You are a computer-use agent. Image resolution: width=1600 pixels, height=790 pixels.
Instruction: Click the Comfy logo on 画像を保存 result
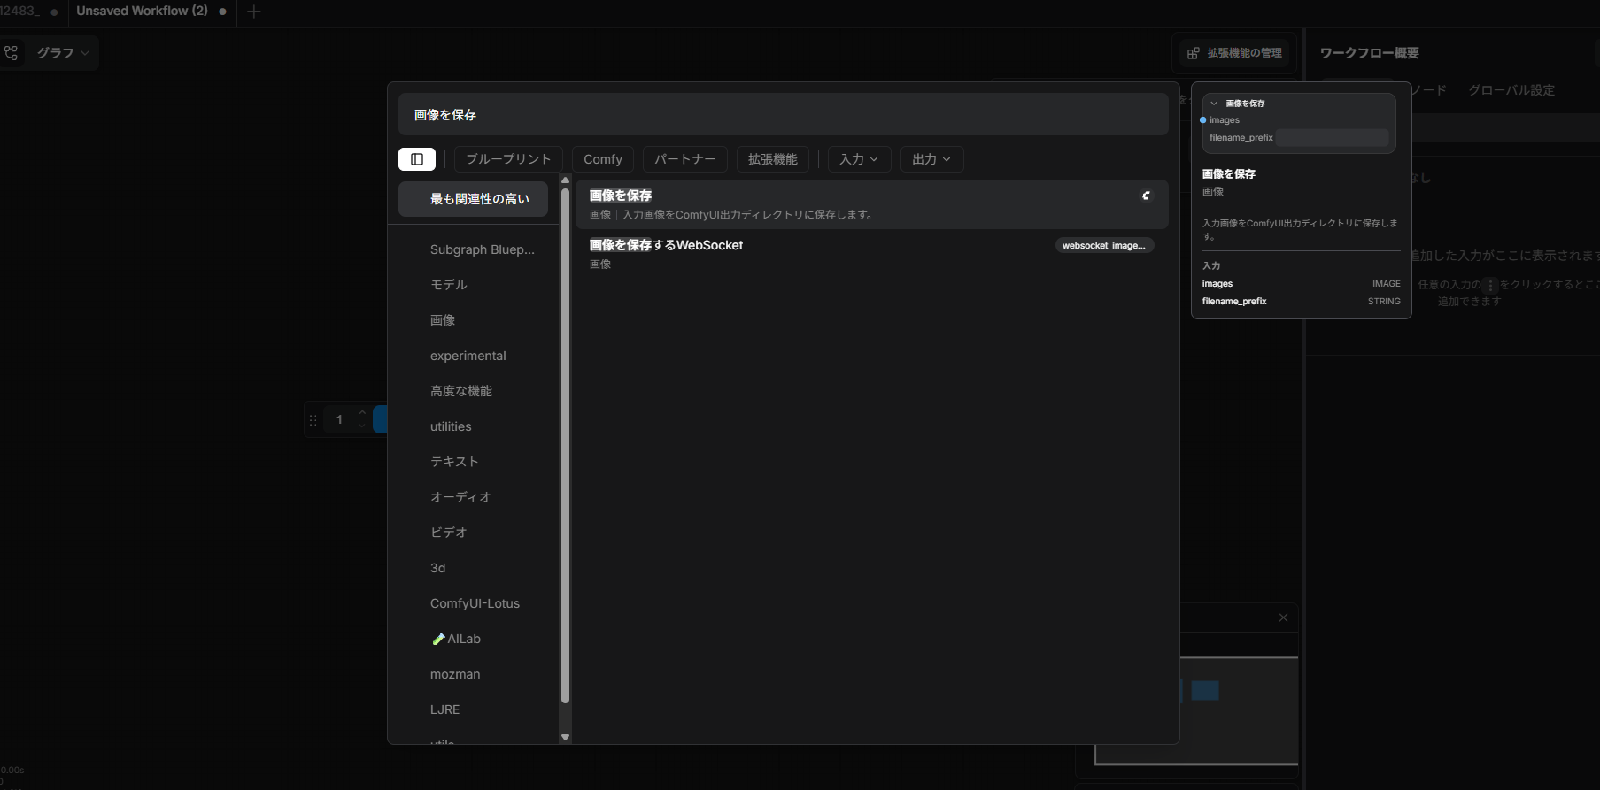1146,196
